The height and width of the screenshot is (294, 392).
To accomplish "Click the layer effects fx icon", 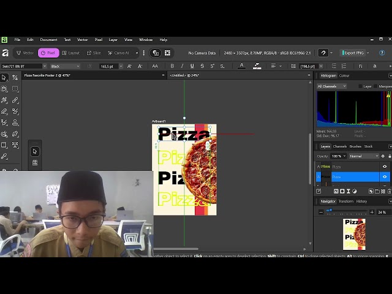I will 336,191.
